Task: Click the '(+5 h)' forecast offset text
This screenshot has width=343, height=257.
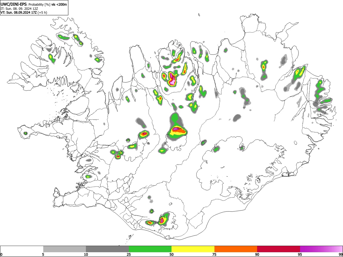Action: click(42, 13)
